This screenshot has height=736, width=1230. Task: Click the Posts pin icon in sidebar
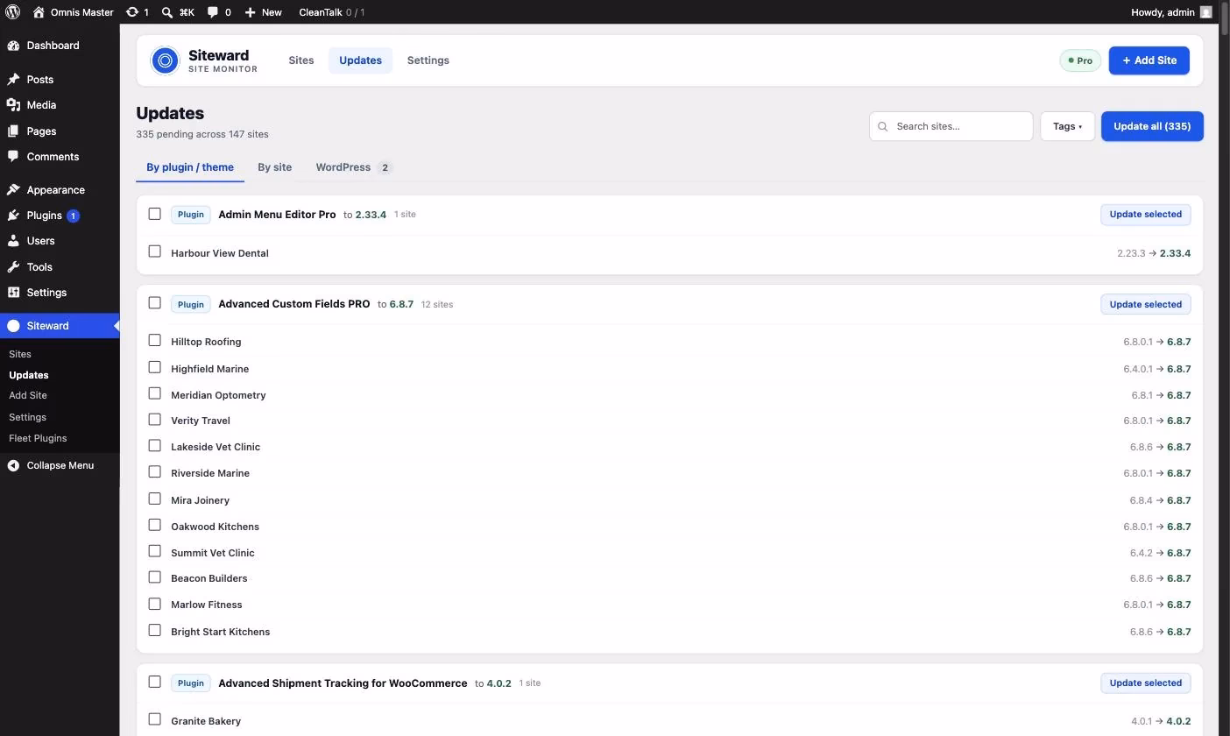click(x=13, y=80)
